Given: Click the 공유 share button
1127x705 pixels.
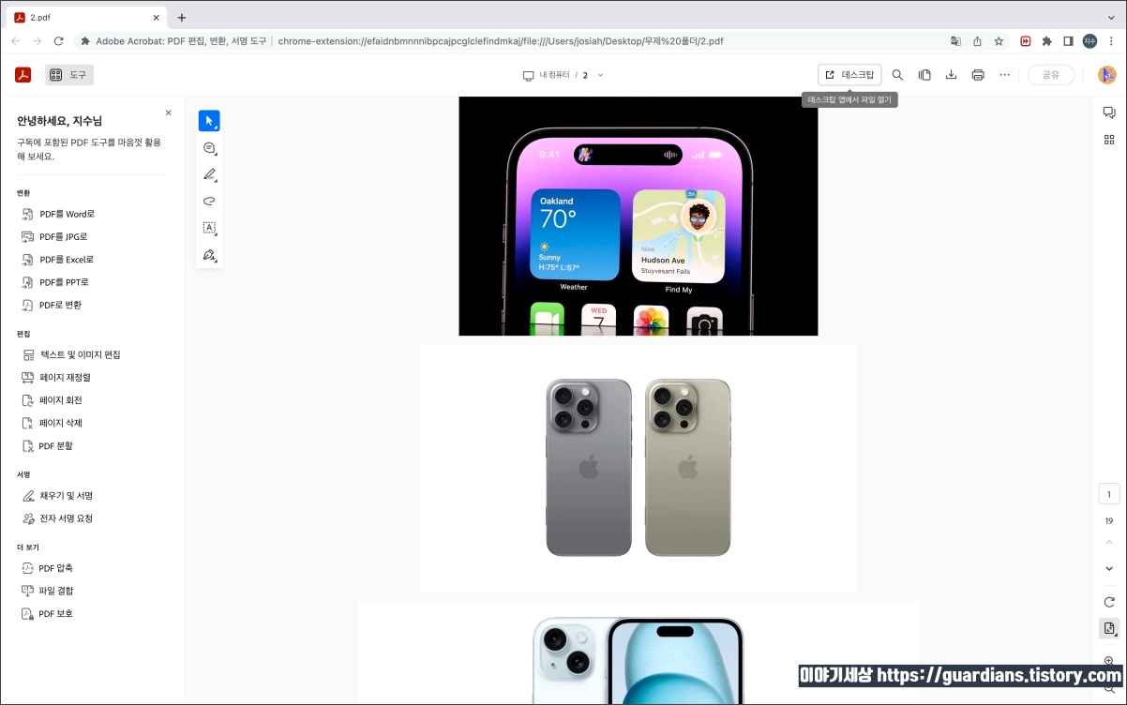Looking at the screenshot, I should click(1051, 75).
